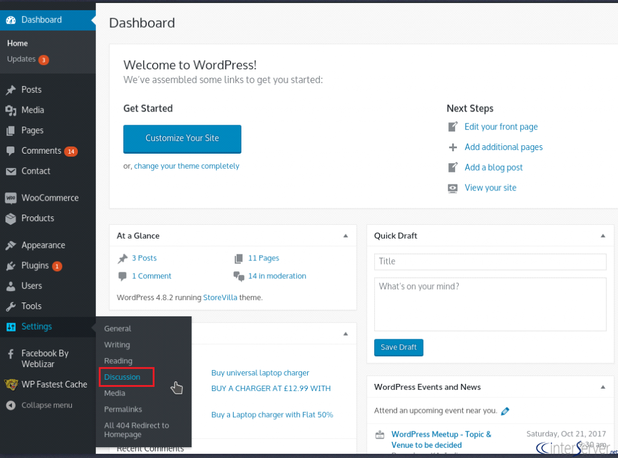Click the Appearance paintbrush icon
Screen dimensions: 618x458
(x=11, y=245)
